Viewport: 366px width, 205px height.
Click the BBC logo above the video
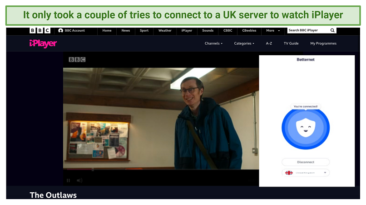tap(77, 60)
